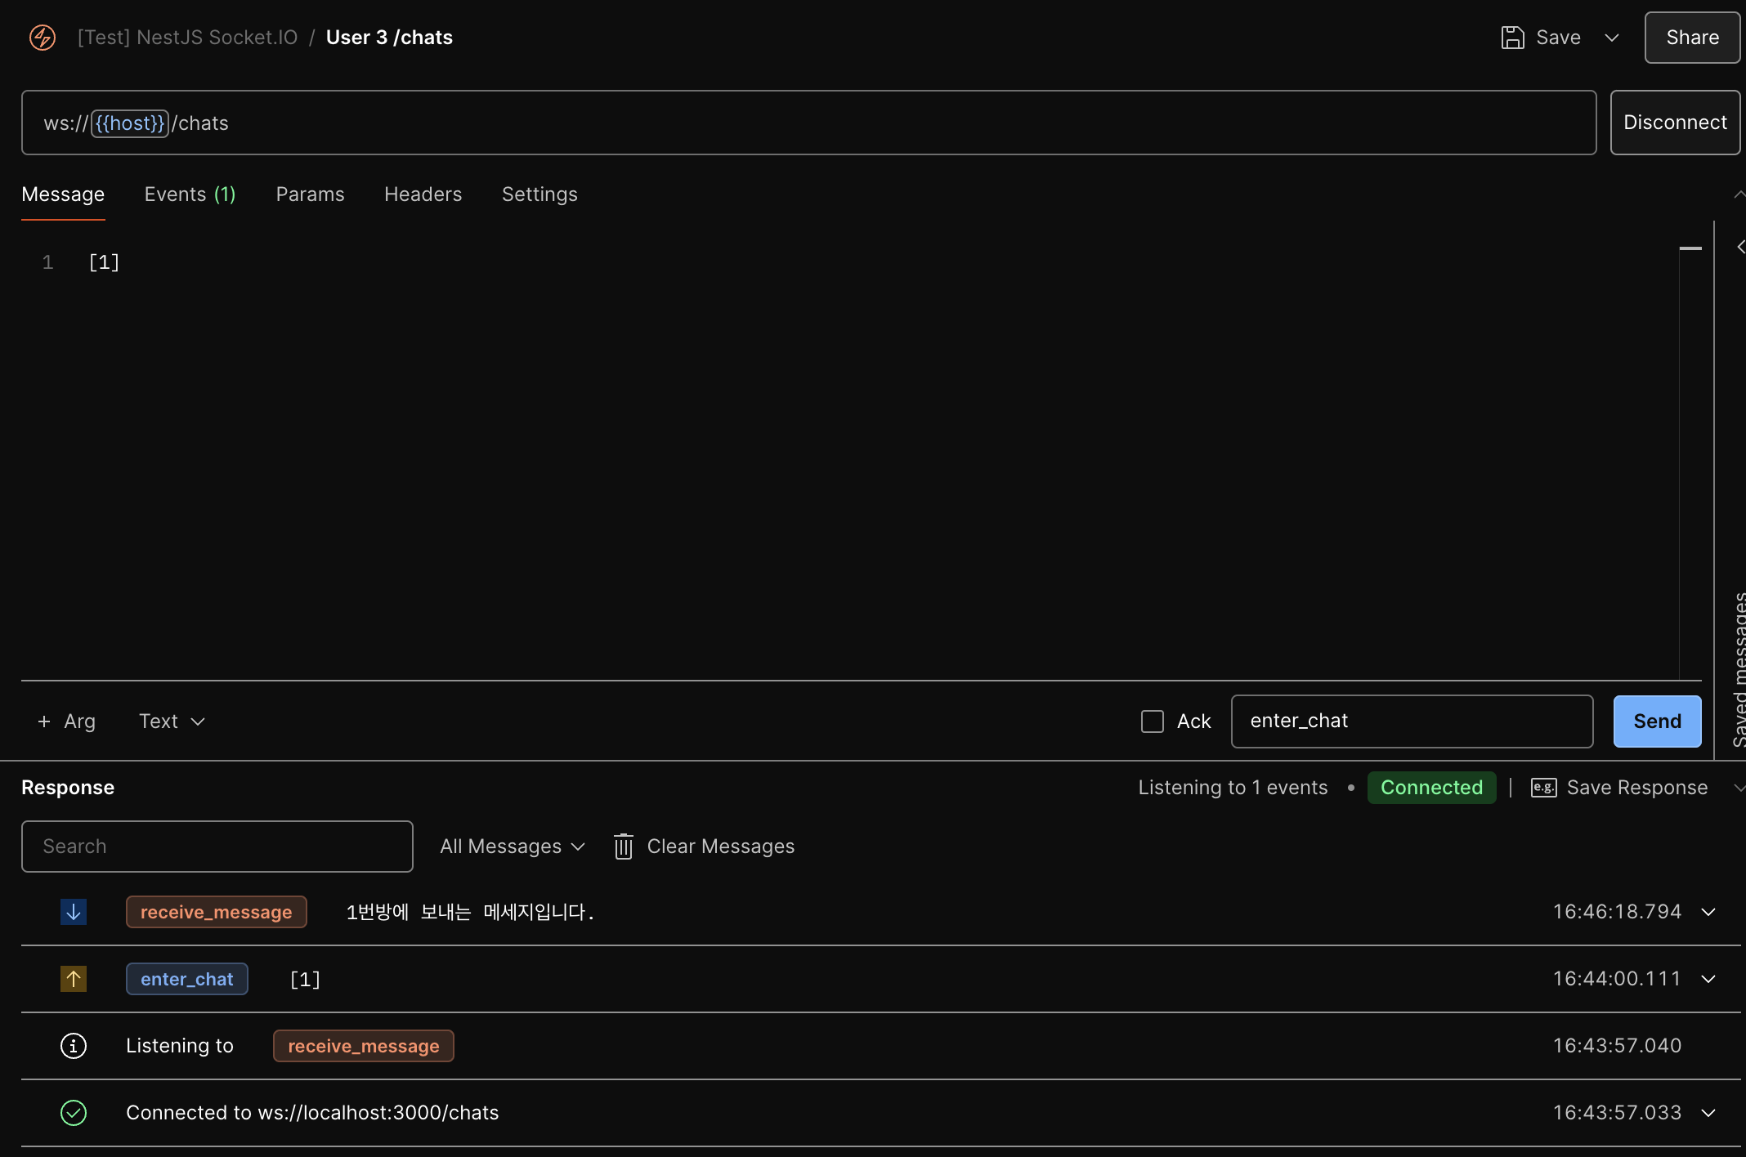This screenshot has height=1157, width=1746.
Task: Click the info circle icon beside Listening to
Action: point(74,1046)
